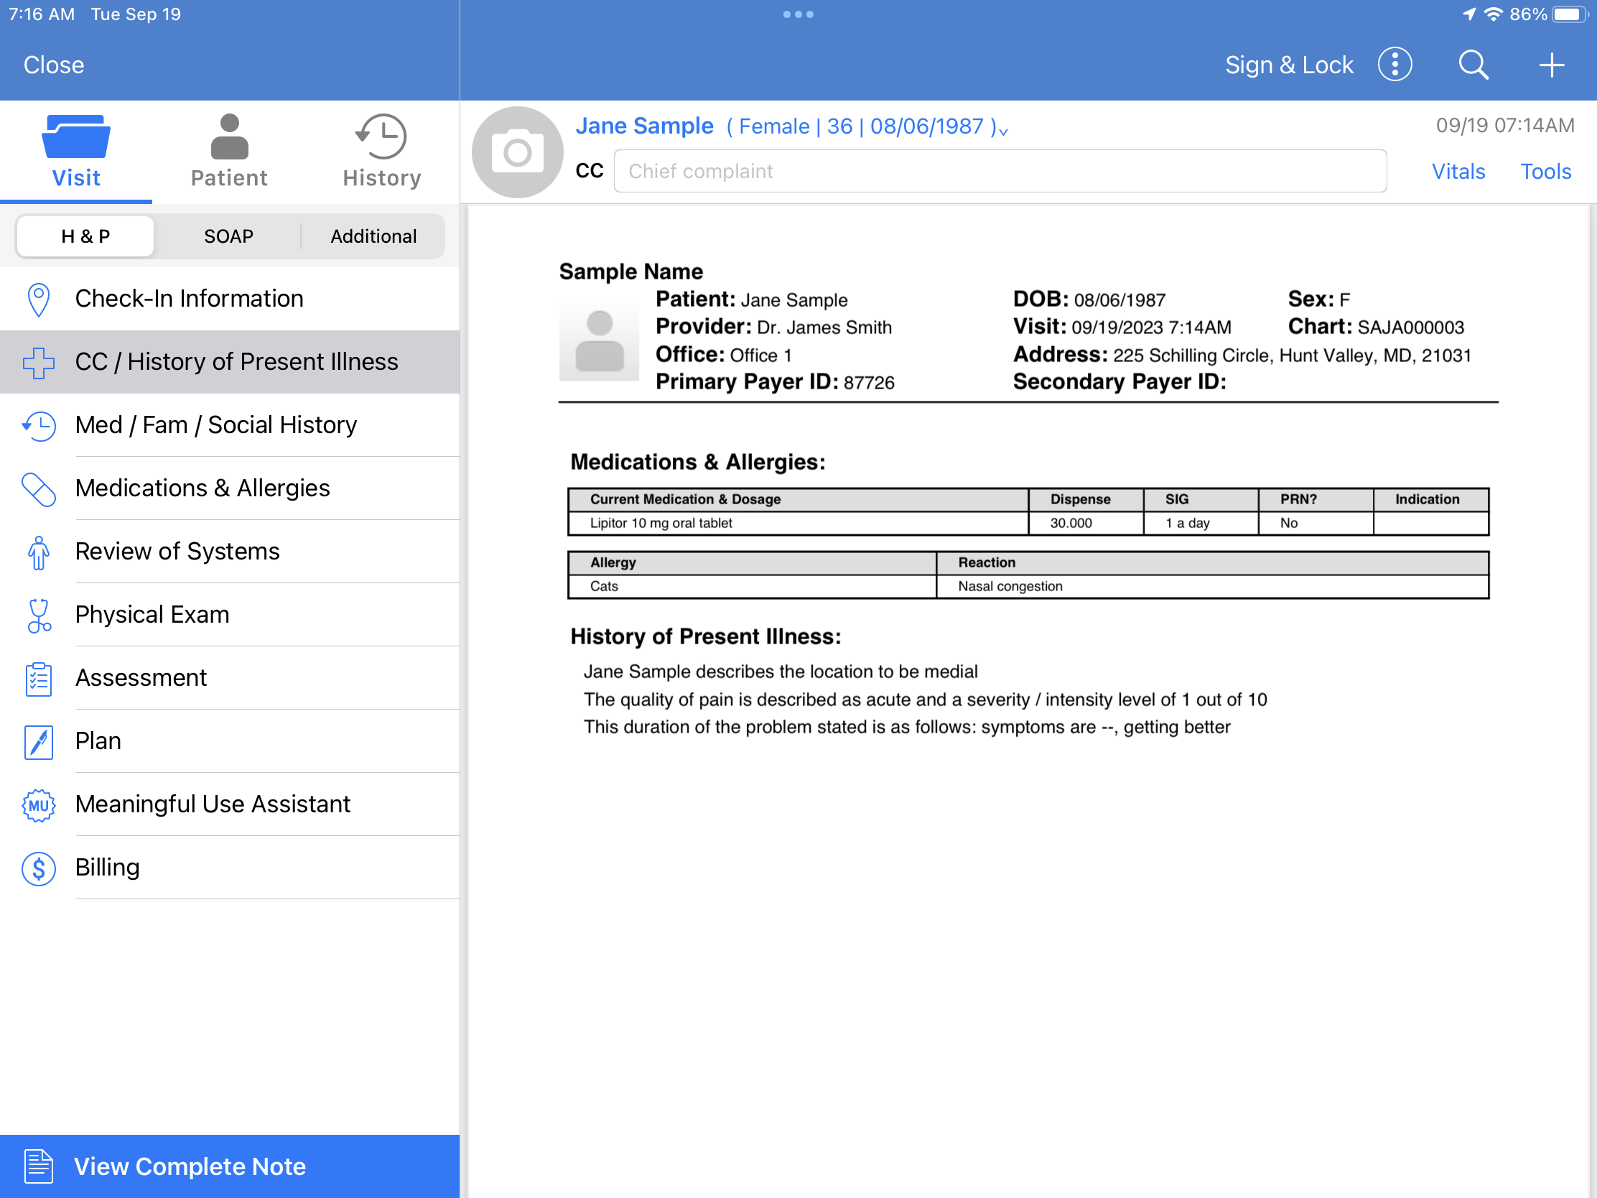Click the 09/19 07:14AM timestamp
The height and width of the screenshot is (1198, 1597).
point(1504,126)
